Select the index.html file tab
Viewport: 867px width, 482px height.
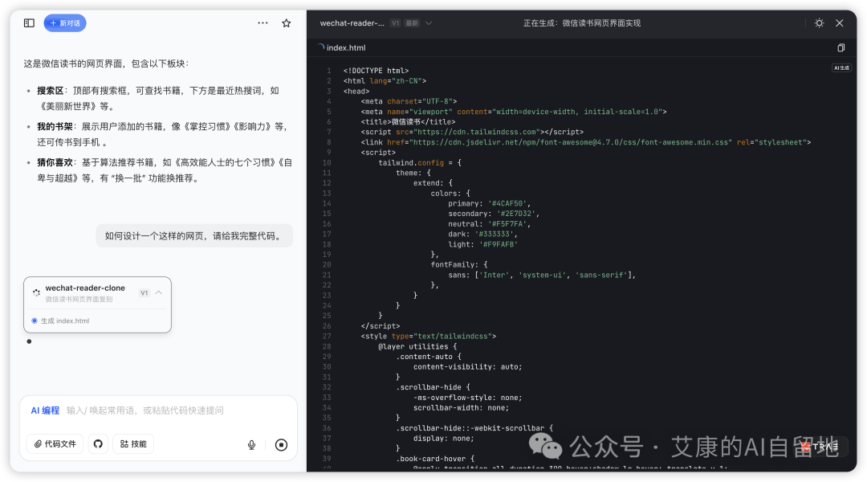tap(345, 47)
